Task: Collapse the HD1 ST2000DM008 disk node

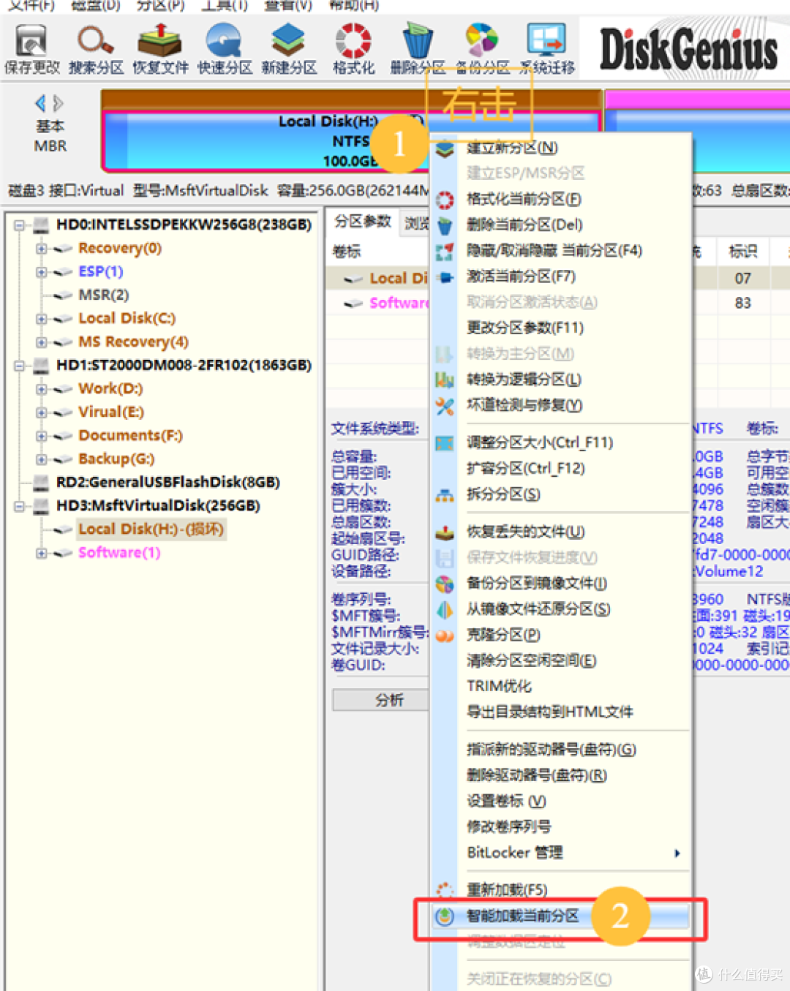Action: coord(20,366)
